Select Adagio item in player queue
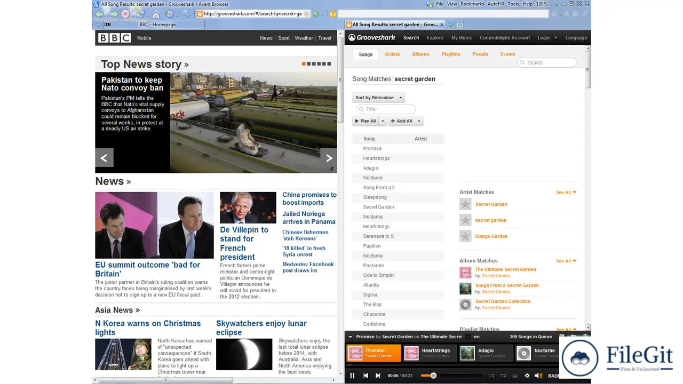Screen dimensions: 683x384 (486, 353)
